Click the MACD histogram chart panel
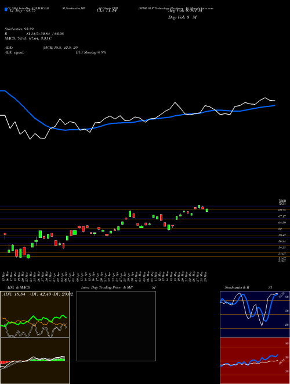Image resolution: width=290 pixels, height=384 pixels. tap(35, 361)
